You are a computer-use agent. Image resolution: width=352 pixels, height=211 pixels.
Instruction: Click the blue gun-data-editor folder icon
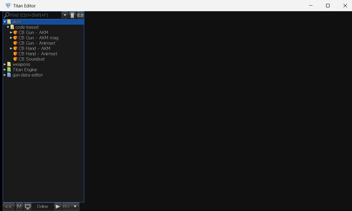pos(9,75)
